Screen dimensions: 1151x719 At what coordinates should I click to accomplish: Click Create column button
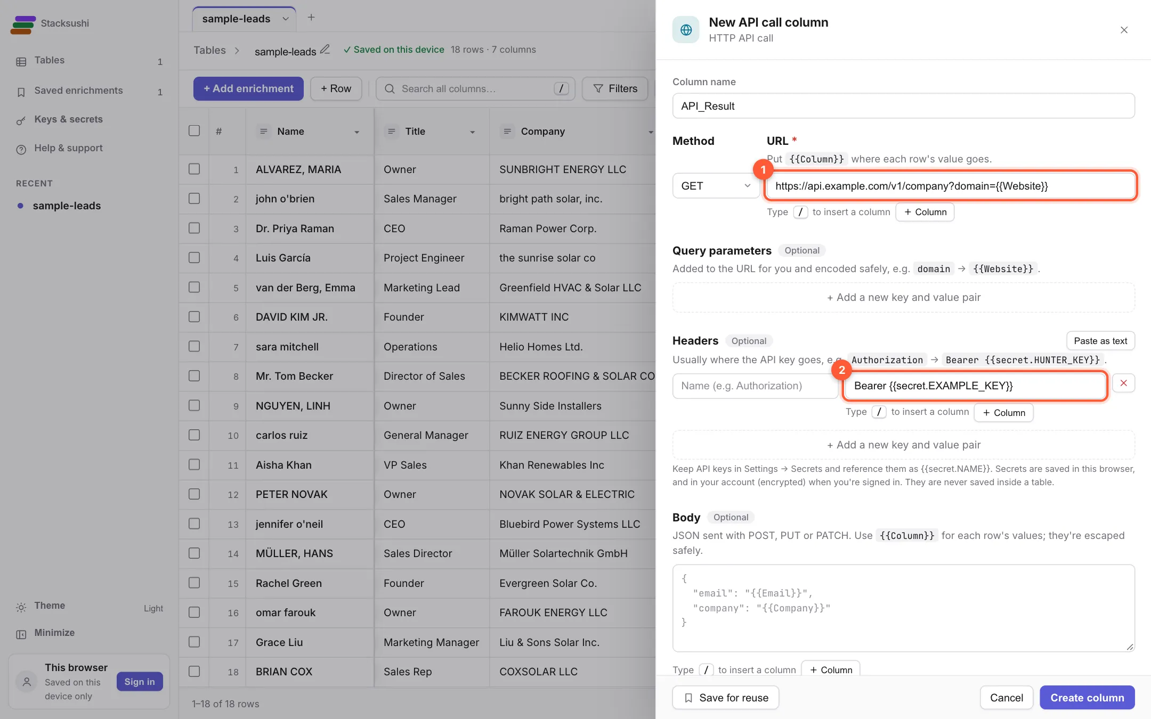click(1087, 698)
